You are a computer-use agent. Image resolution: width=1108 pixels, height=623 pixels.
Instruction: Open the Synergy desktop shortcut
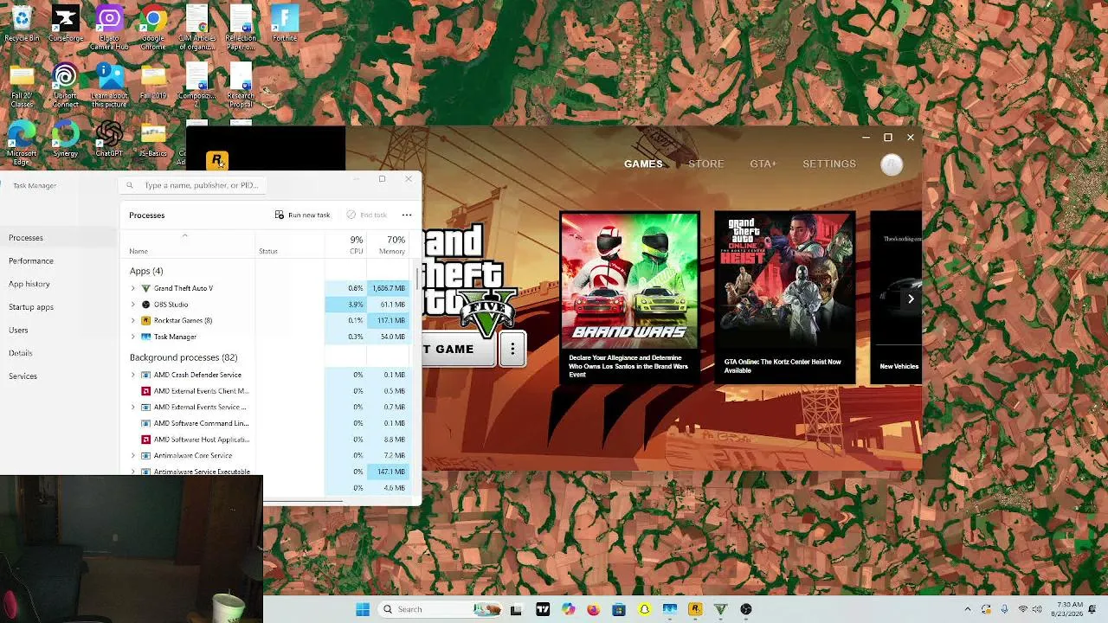click(65, 138)
